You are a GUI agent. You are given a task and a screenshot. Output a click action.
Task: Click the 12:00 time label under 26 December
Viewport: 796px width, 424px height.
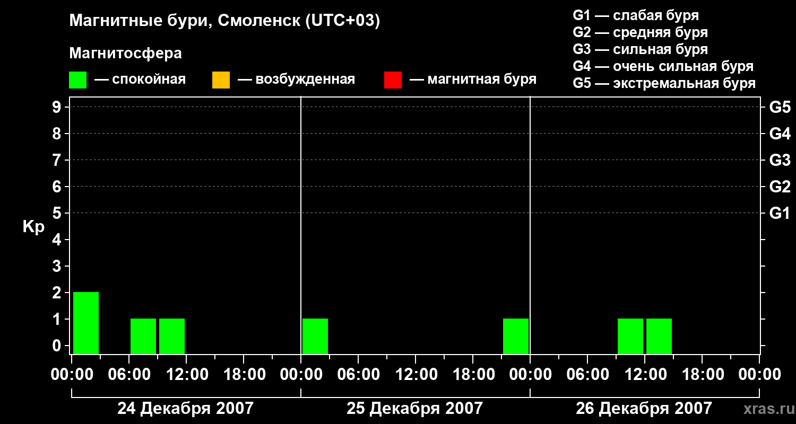click(645, 375)
